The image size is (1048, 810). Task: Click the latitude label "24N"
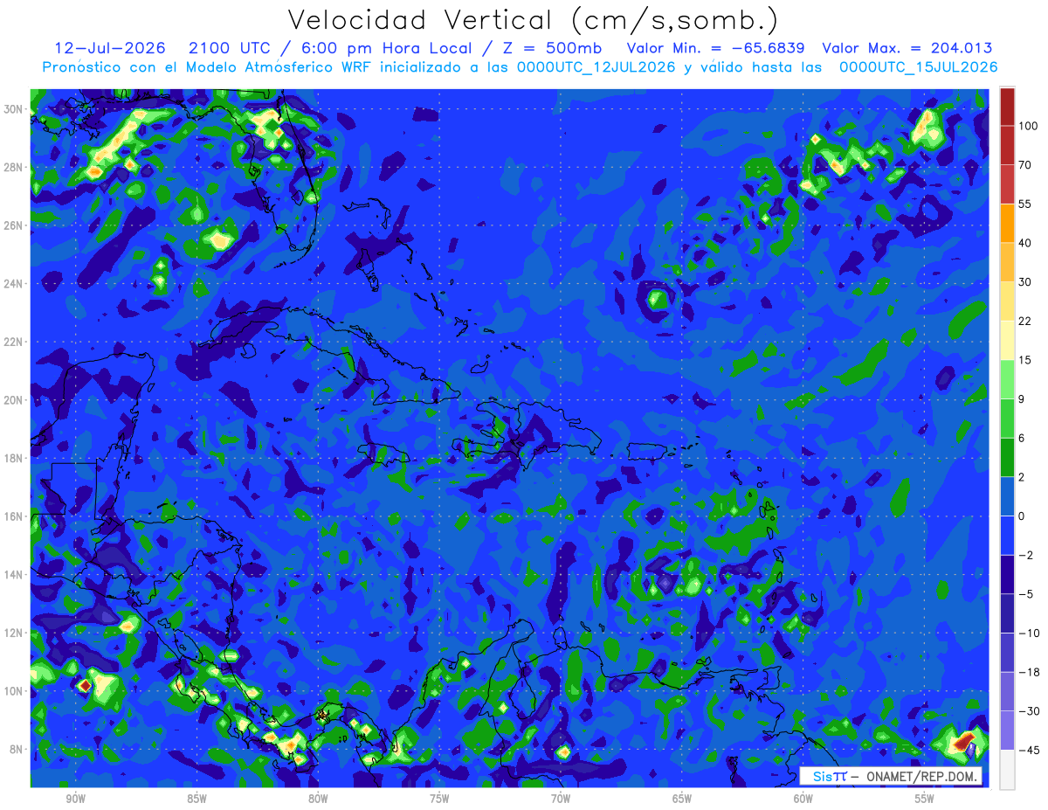[12, 284]
